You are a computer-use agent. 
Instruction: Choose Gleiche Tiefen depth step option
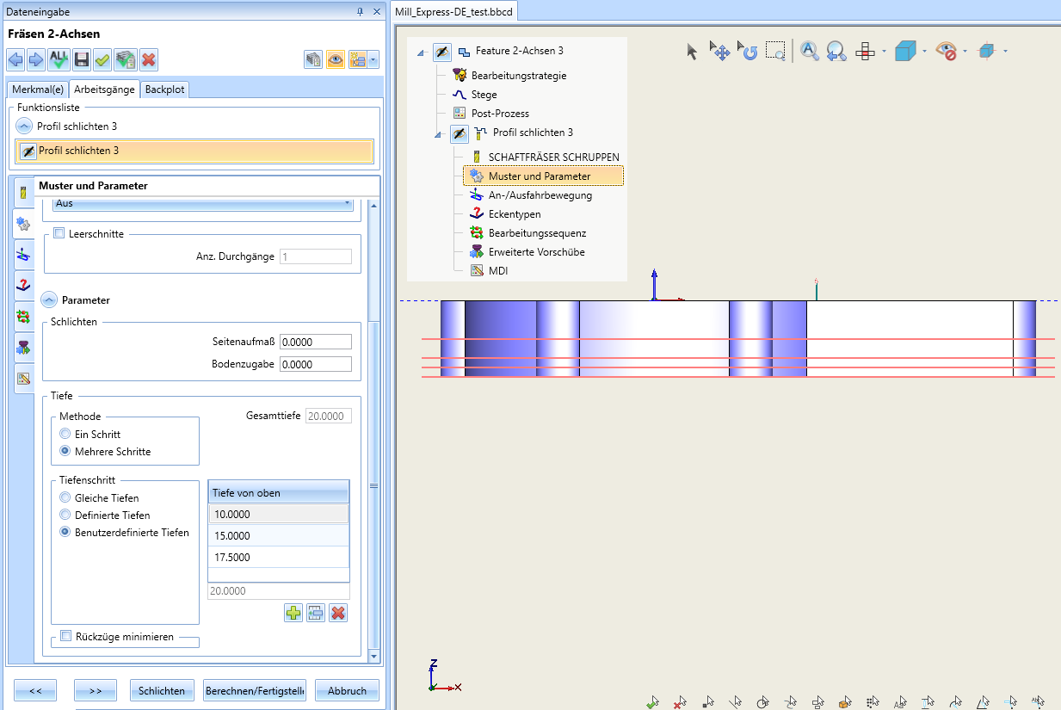[x=65, y=498]
